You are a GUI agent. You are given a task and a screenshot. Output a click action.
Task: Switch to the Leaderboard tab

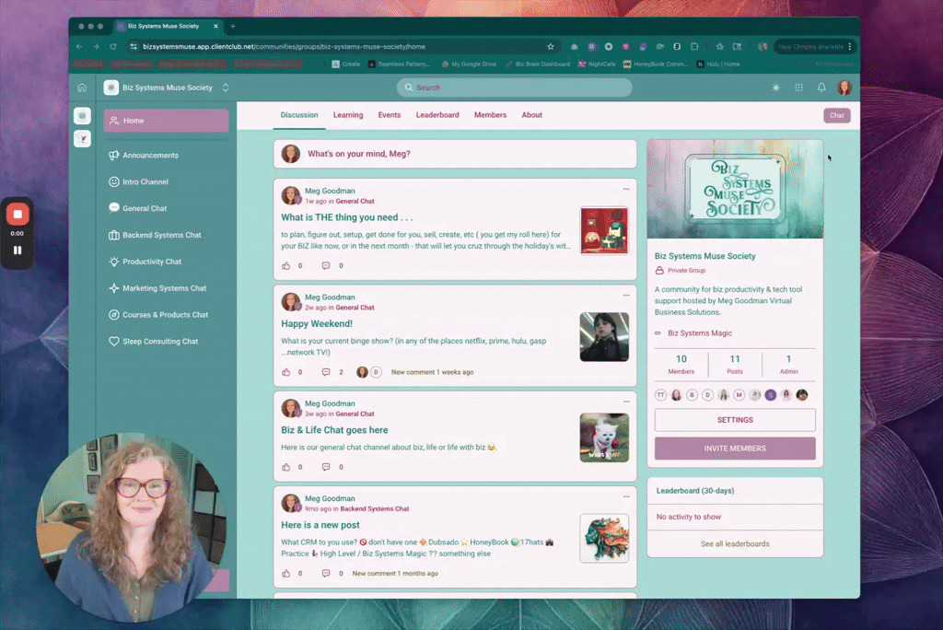pos(437,115)
